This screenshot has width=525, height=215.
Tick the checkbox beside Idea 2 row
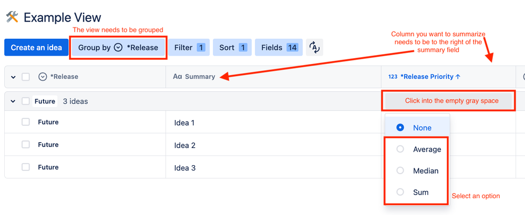click(x=26, y=145)
